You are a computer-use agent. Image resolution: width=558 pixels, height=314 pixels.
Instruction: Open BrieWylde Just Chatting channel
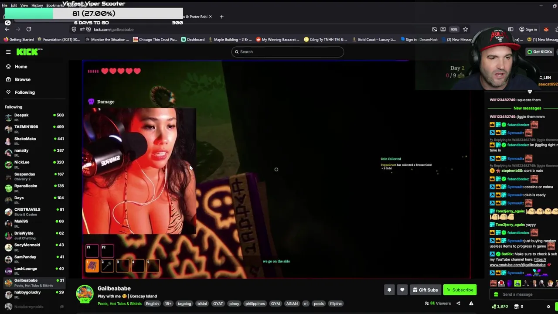pyautogui.click(x=34, y=235)
